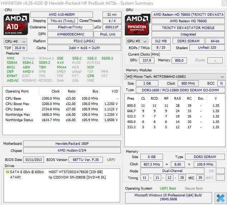The height and width of the screenshot is (205, 227).
Task: Select the HGST HTS725032A7E630 drive entry
Action: coord(76,172)
